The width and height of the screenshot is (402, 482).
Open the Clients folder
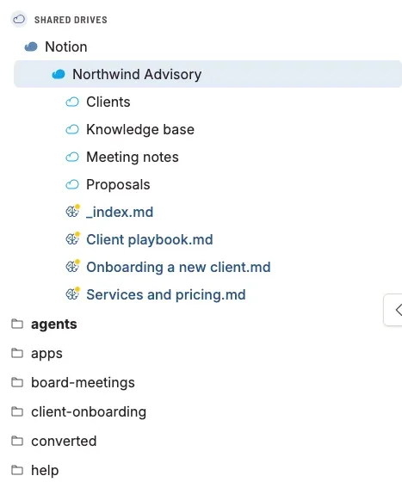click(108, 102)
